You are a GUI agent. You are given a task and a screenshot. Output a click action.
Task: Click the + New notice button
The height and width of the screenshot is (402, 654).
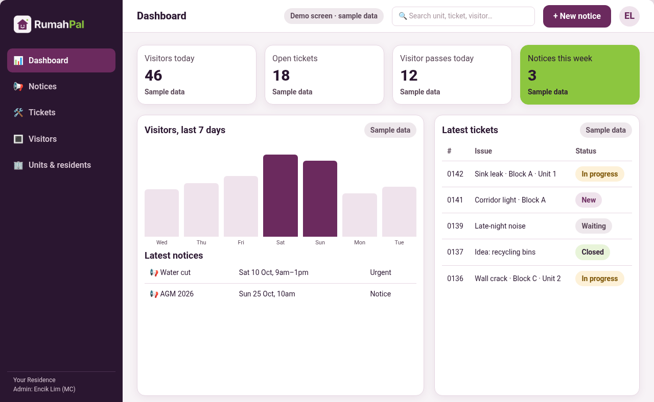point(577,16)
